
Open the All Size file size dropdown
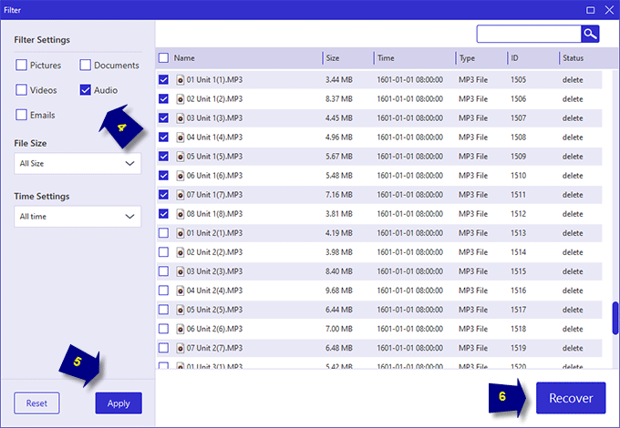coord(77,164)
